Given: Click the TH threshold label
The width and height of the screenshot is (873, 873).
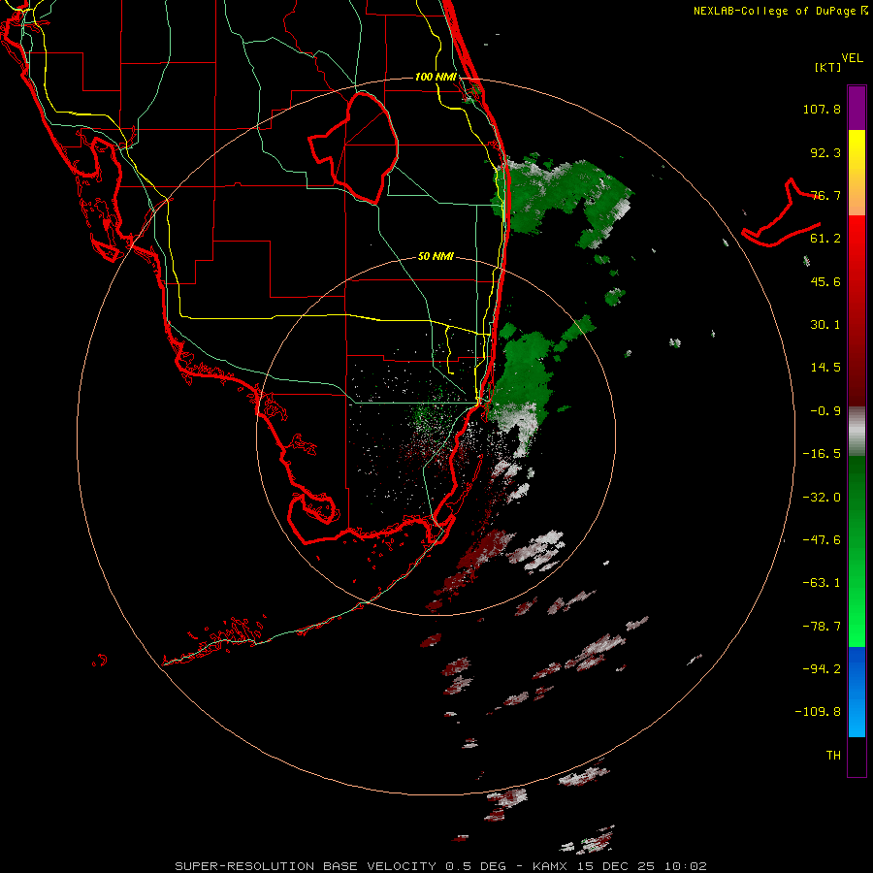Looking at the screenshot, I should [833, 756].
